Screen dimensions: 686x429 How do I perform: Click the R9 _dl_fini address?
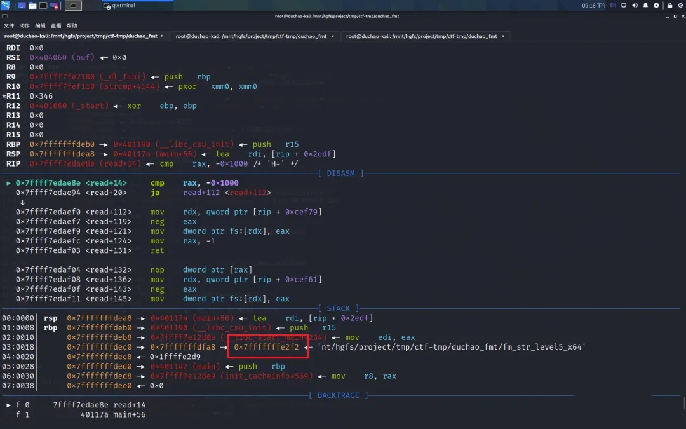coord(88,77)
